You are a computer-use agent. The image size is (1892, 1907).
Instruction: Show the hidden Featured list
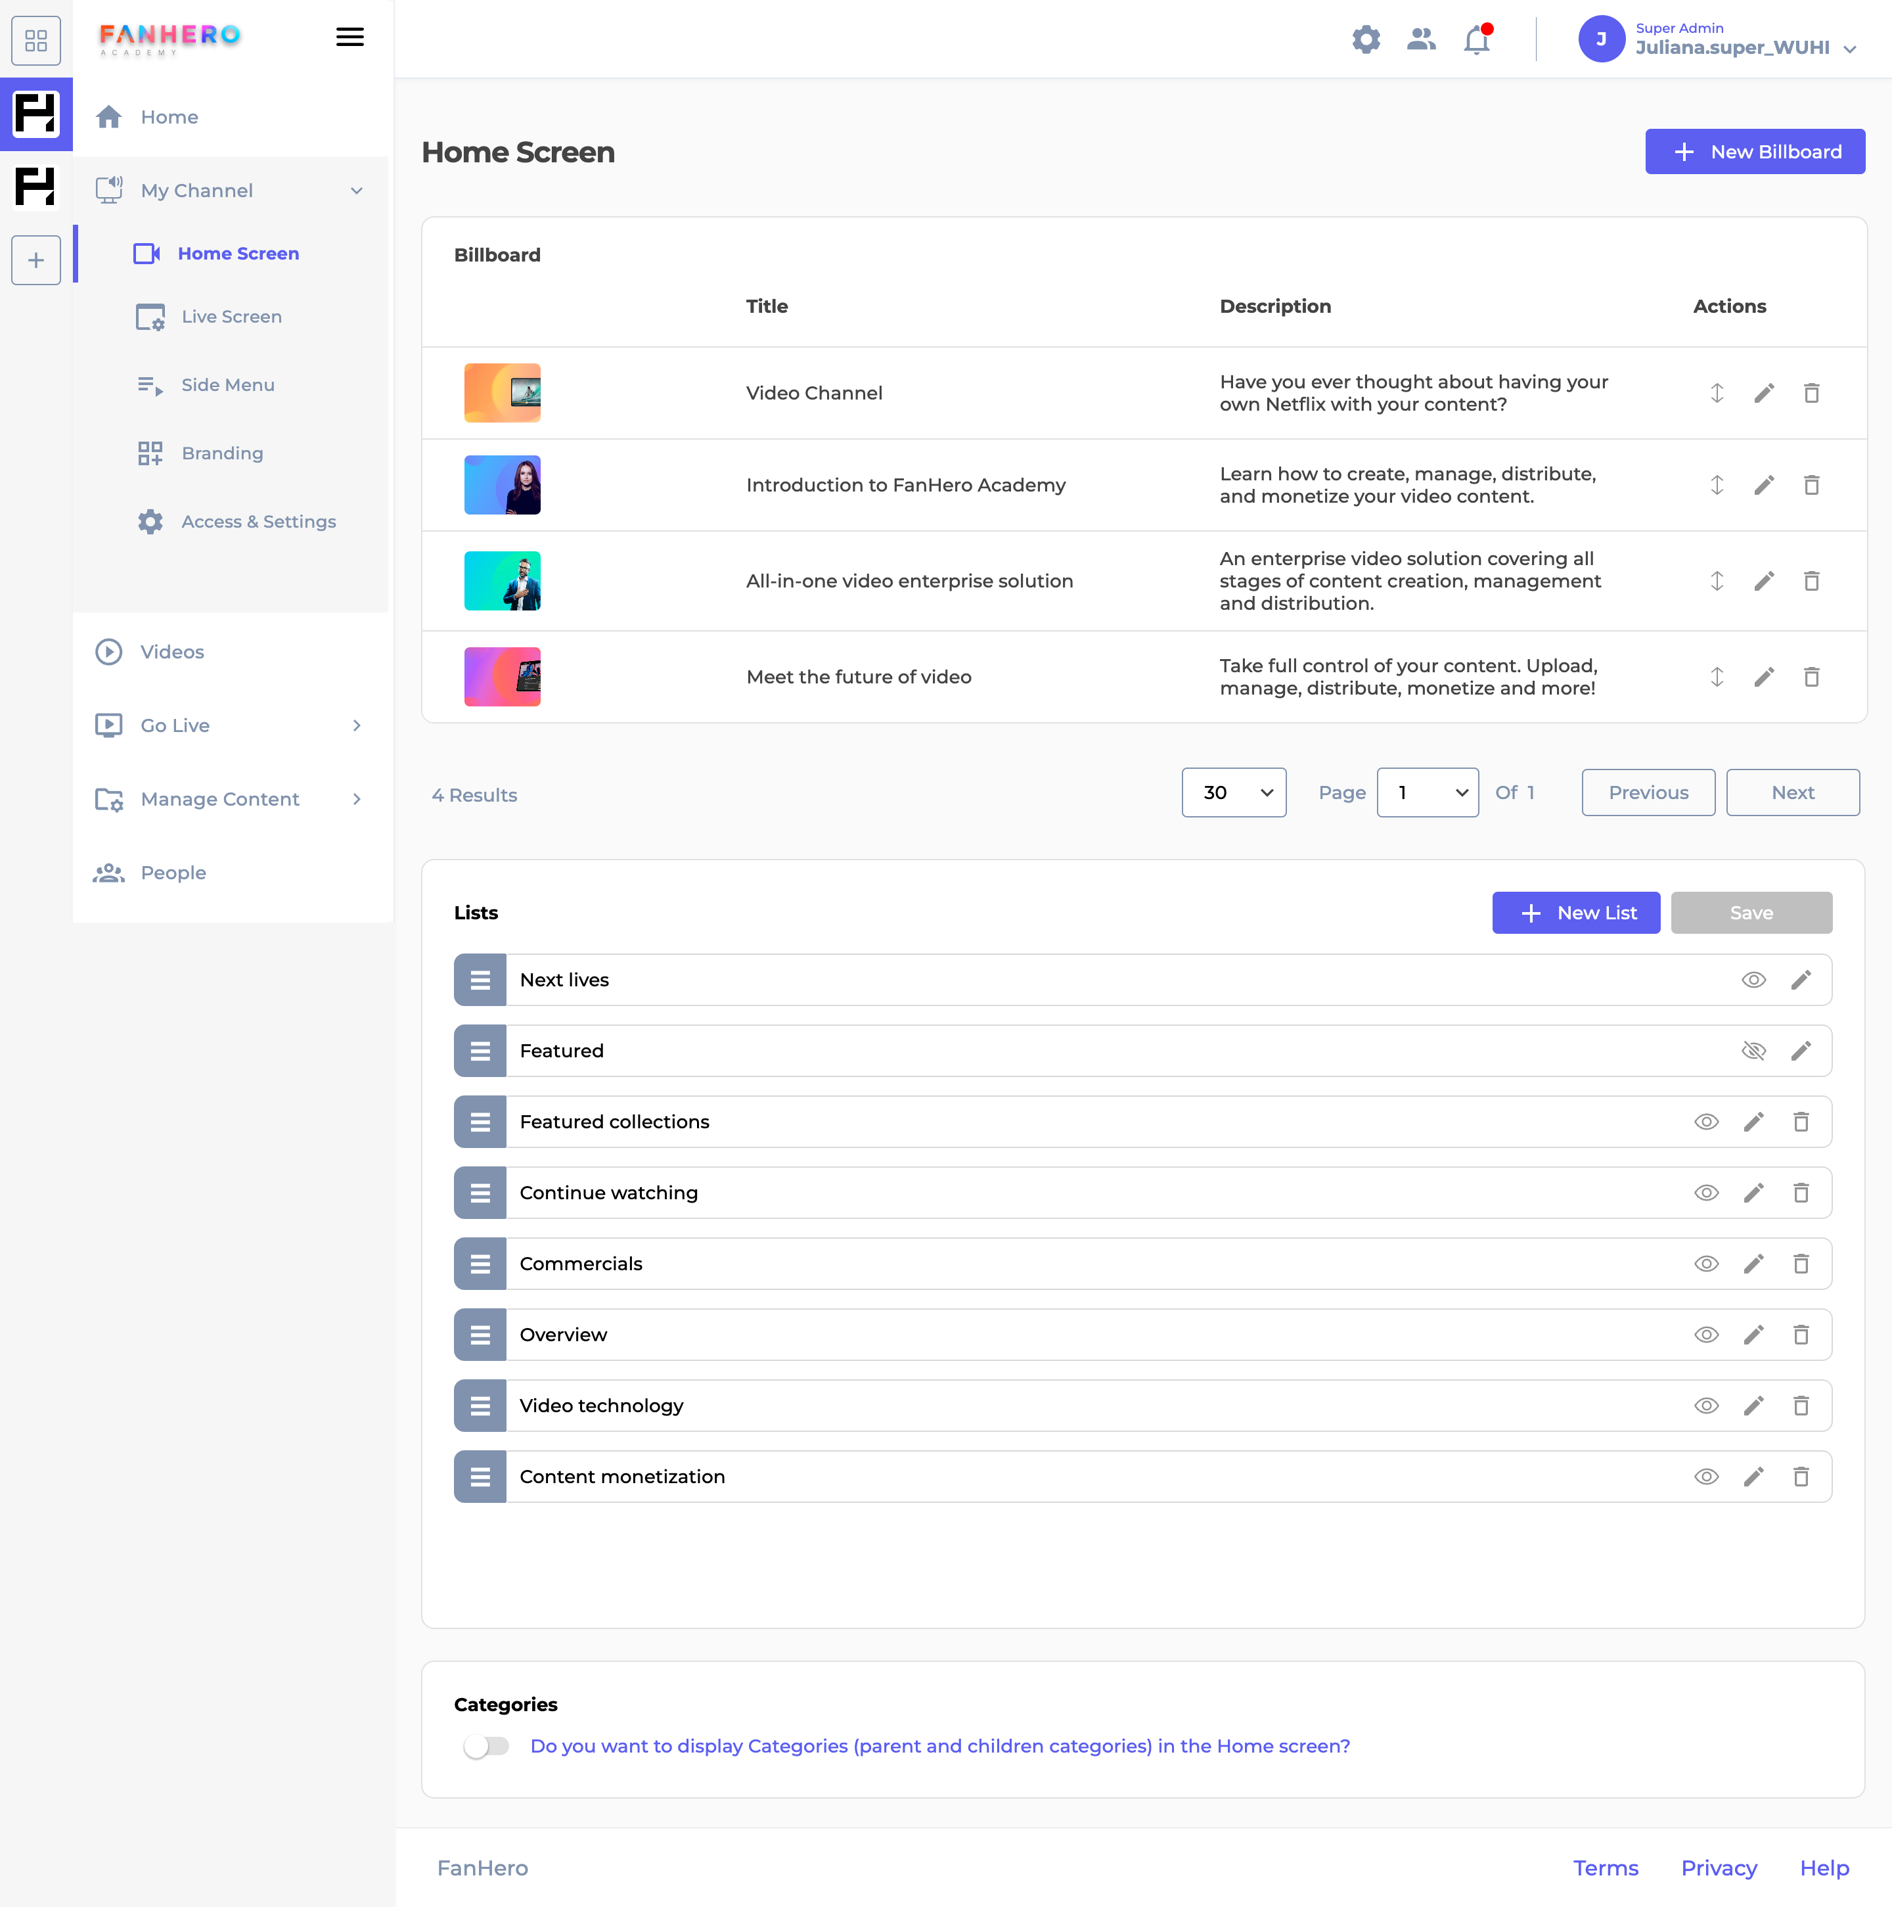pyautogui.click(x=1754, y=1050)
